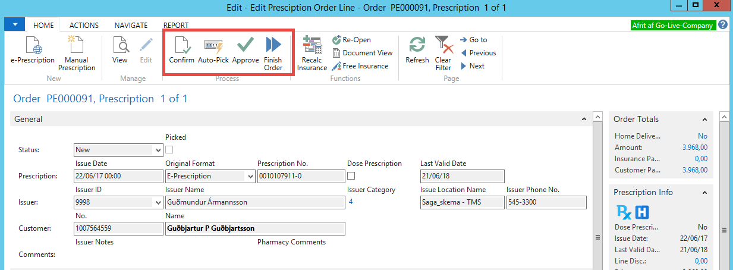This screenshot has height=270, width=733.
Task: Refresh the page data
Action: click(417, 46)
